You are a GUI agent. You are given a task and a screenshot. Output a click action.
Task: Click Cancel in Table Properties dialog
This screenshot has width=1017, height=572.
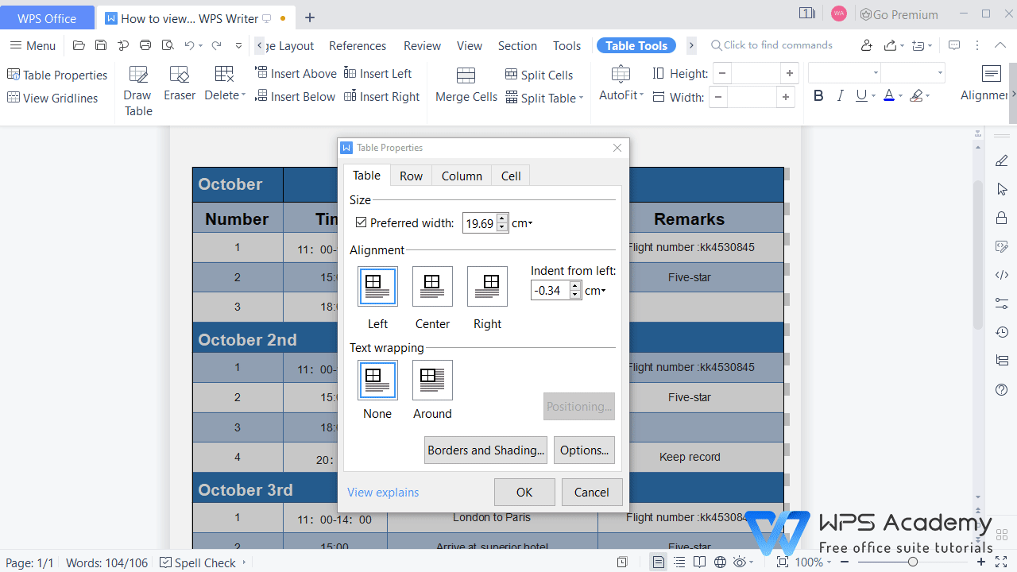pos(592,492)
